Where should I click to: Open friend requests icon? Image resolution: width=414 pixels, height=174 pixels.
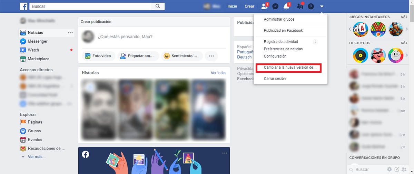point(264,6)
